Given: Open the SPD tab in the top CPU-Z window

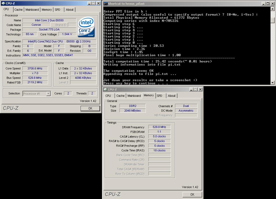Looking at the screenshot, I should click(58, 10).
